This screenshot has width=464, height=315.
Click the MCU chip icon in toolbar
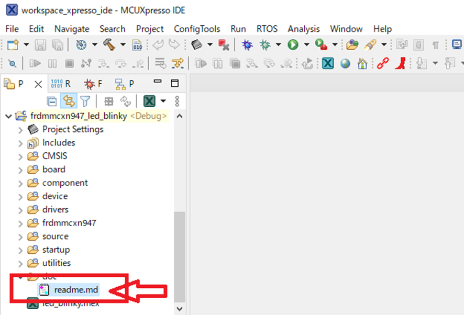coord(196,44)
